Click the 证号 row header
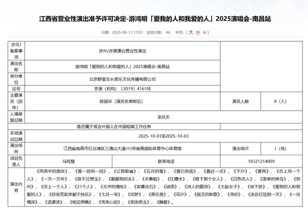 coord(16,89)
